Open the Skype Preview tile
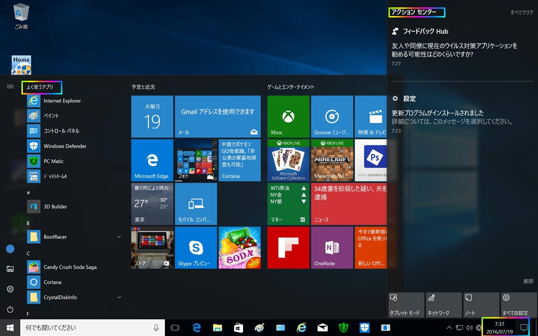Image resolution: width=538 pixels, height=336 pixels. (x=195, y=247)
